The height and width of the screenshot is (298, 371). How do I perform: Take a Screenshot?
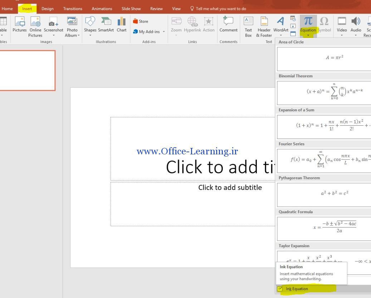click(x=53, y=25)
